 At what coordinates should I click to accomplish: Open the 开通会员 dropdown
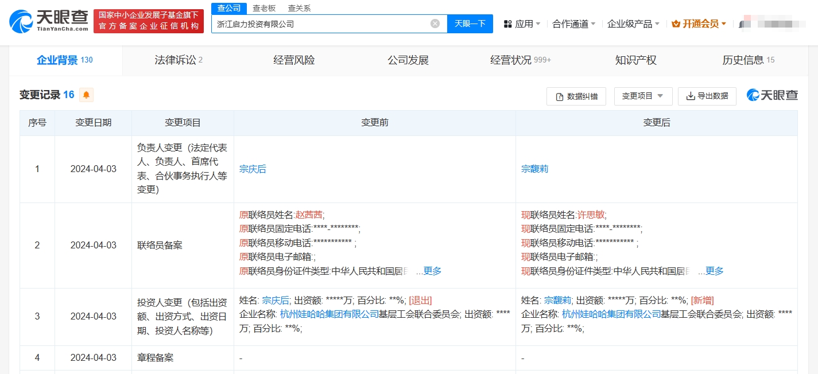(x=699, y=24)
